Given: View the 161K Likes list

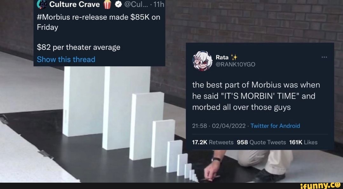Looking at the screenshot, I should (303, 142).
